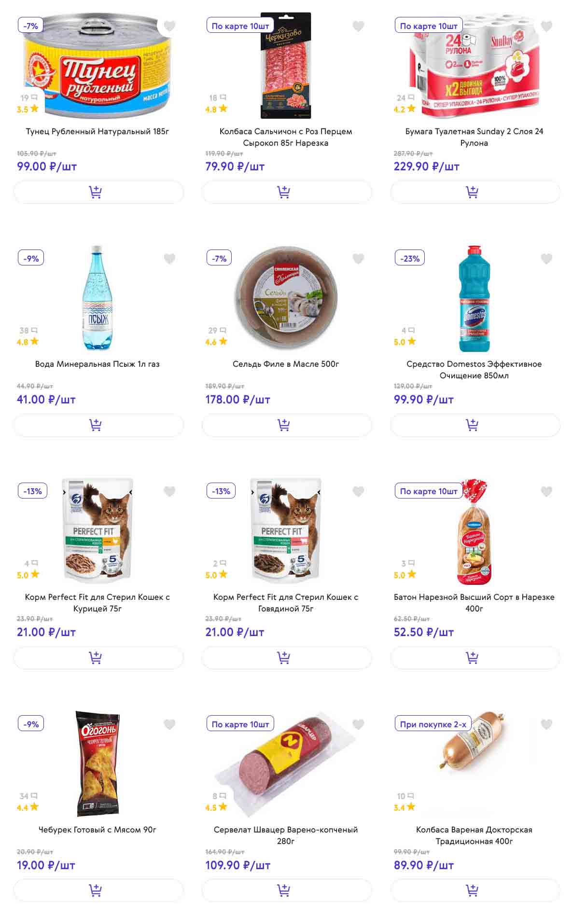Click the -23% discount badge
The height and width of the screenshot is (915, 572).
point(410,259)
